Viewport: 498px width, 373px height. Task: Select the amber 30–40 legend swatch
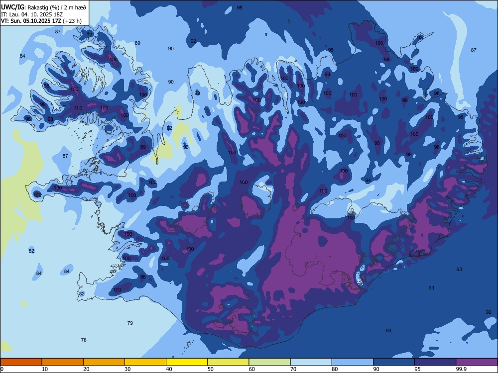145,362
